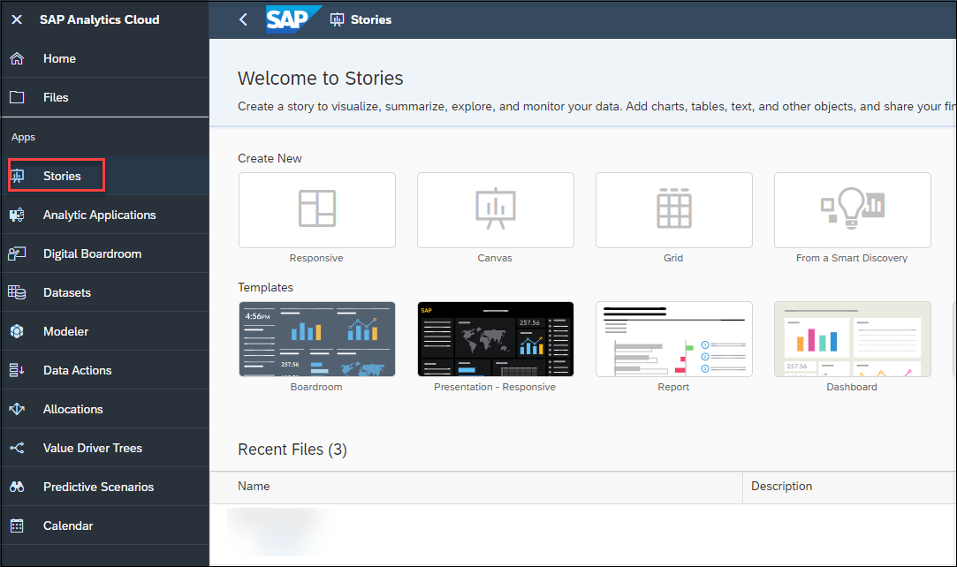The height and width of the screenshot is (567, 957).
Task: Click the Data Actions icon
Action: 17,370
